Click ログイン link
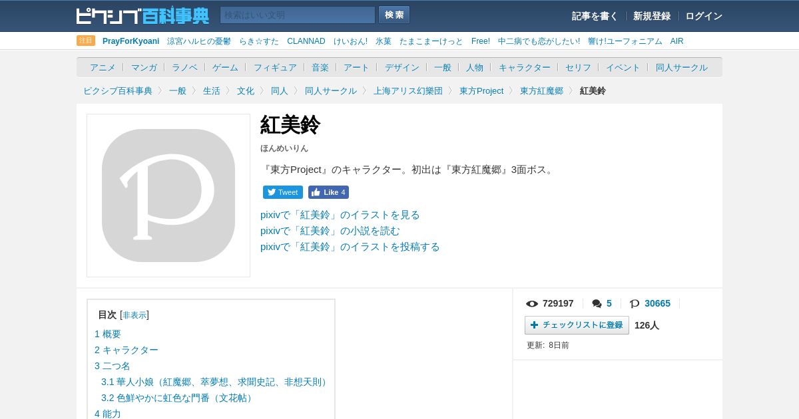Image resolution: width=799 pixels, height=419 pixels. pos(704,16)
